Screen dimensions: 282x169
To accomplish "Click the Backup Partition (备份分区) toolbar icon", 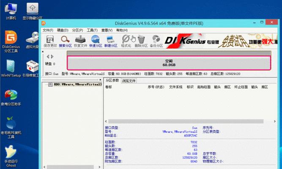I will click(x=156, y=41).
